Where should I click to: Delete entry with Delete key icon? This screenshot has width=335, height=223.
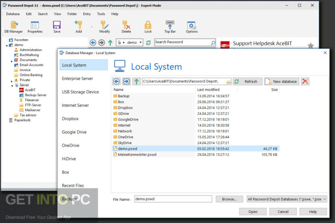tap(126, 27)
